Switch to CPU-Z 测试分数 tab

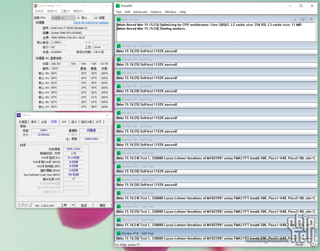click(x=86, y=122)
